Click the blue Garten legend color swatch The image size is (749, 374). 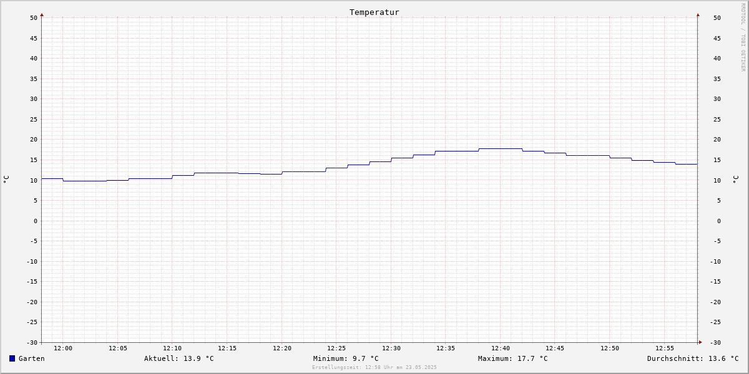coord(12,358)
